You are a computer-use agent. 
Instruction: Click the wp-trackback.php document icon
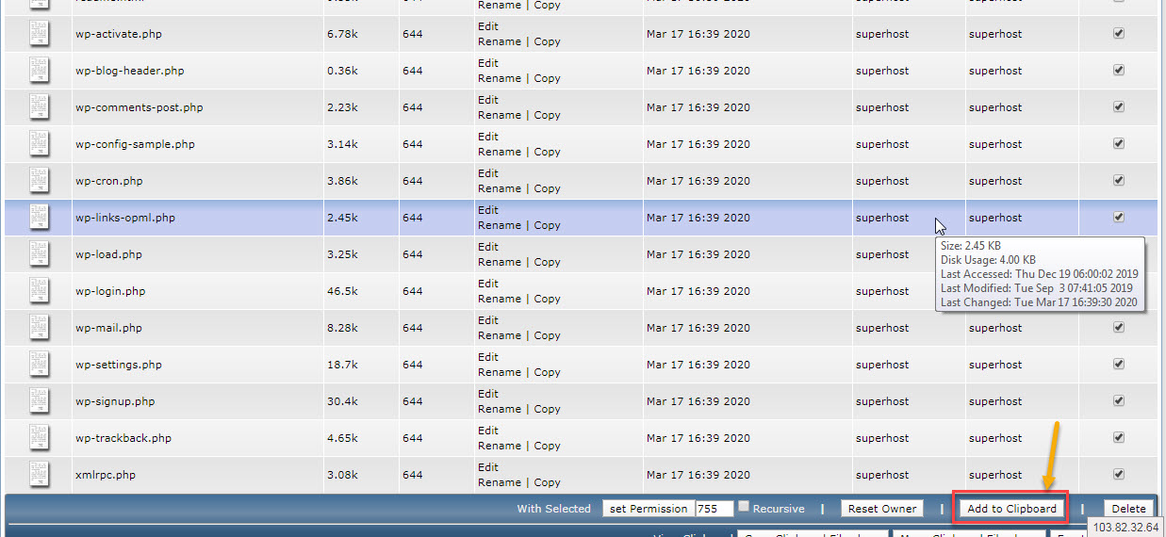(x=40, y=438)
